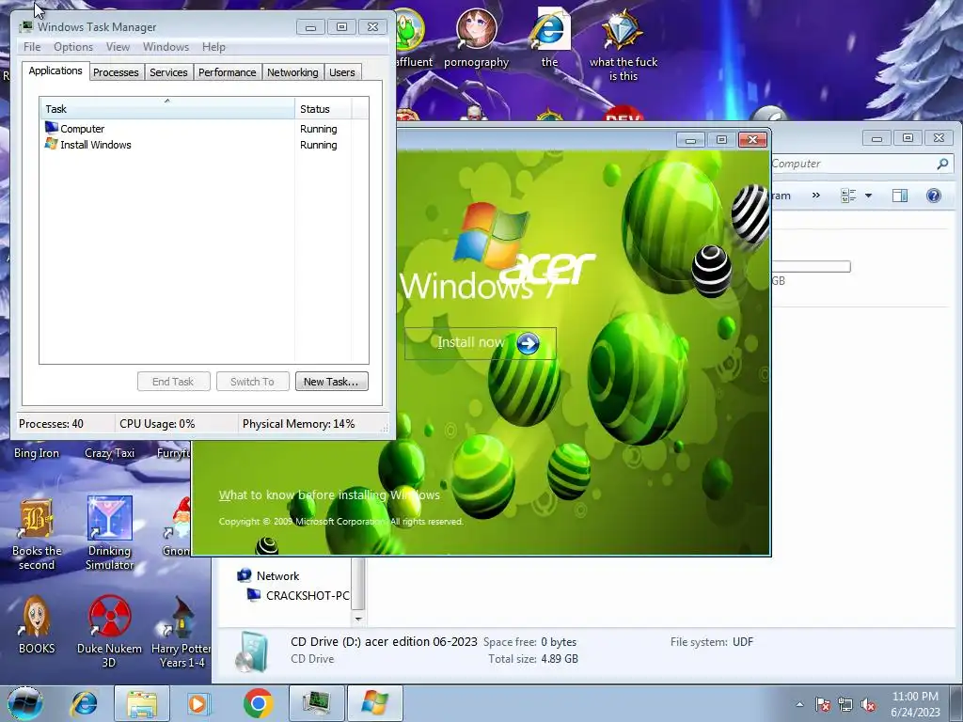
Task: Open the view options dropdown arrow
Action: pos(868,196)
